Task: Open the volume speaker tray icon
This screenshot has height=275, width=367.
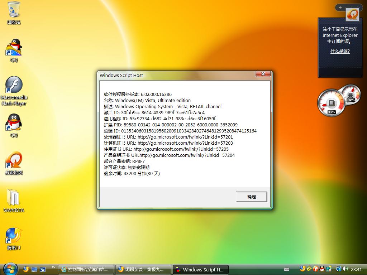Action: pos(345,269)
